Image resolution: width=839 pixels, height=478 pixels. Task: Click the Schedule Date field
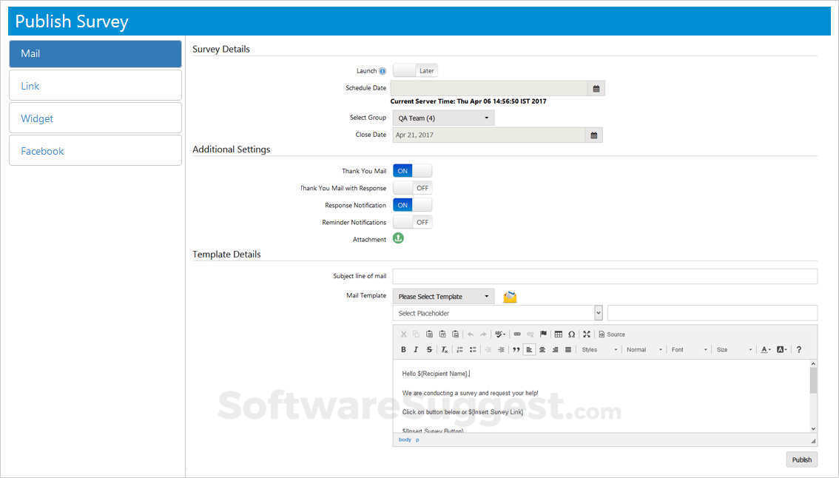[489, 88]
